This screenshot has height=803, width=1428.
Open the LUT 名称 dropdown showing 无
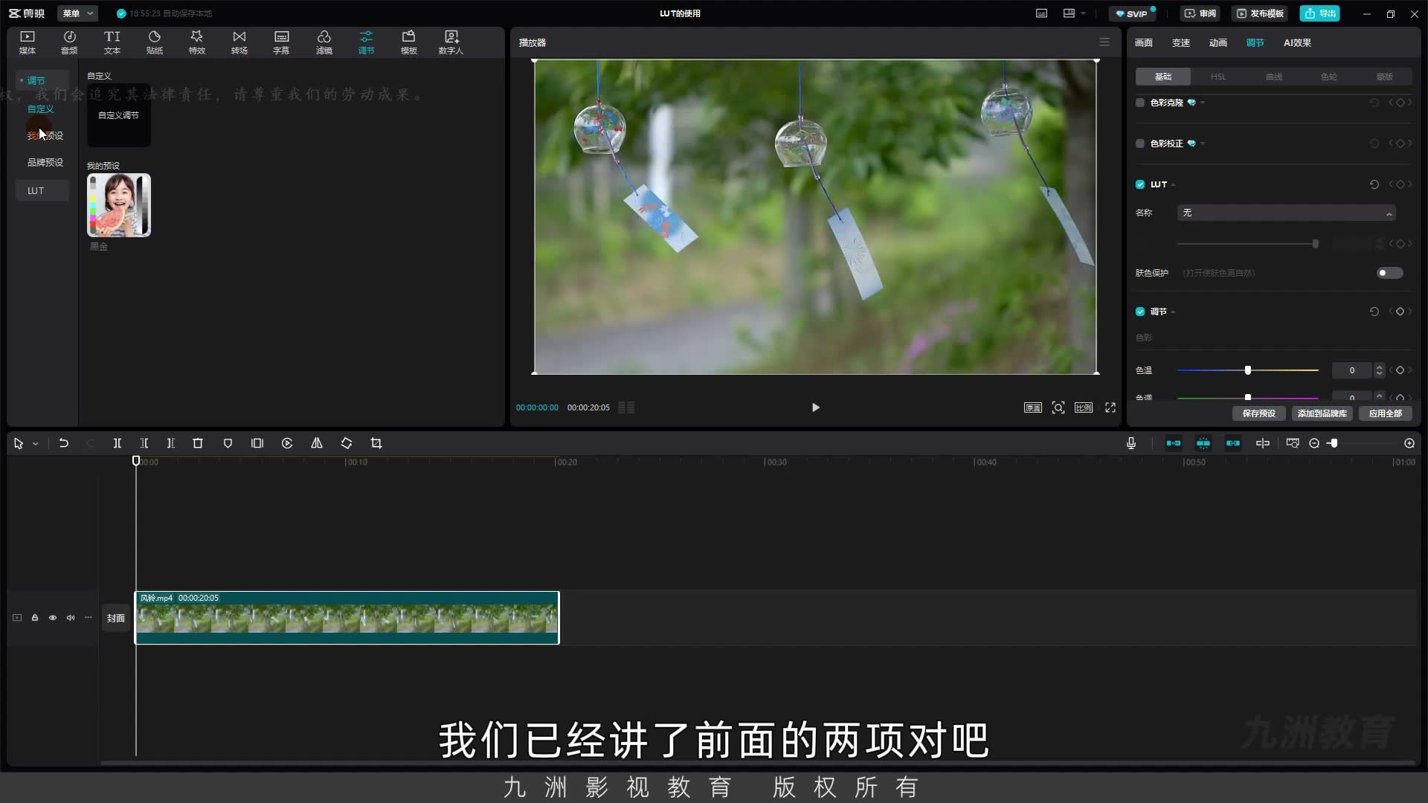tap(1286, 213)
